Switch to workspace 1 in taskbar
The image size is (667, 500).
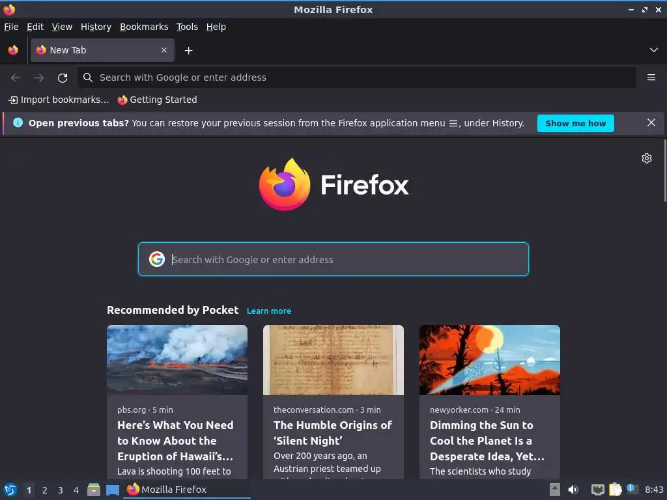pos(29,490)
